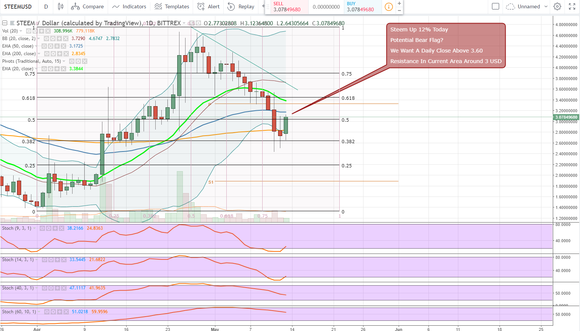Remove the EMA (200, close) indicator
The width and height of the screenshot is (580, 331).
(66, 54)
